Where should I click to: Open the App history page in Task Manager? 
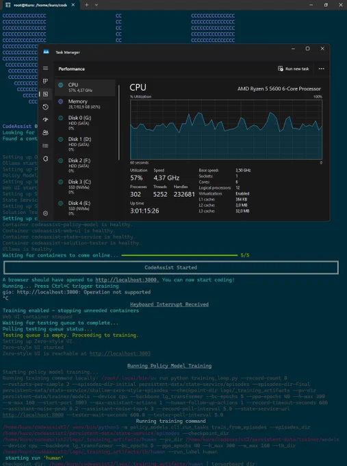(45, 107)
